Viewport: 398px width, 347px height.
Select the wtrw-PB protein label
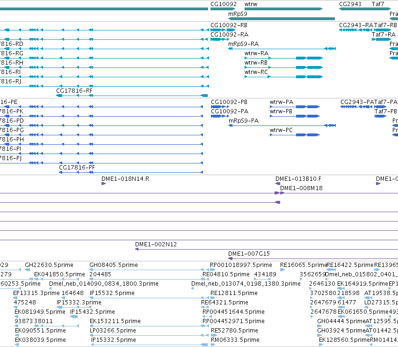coord(281,111)
